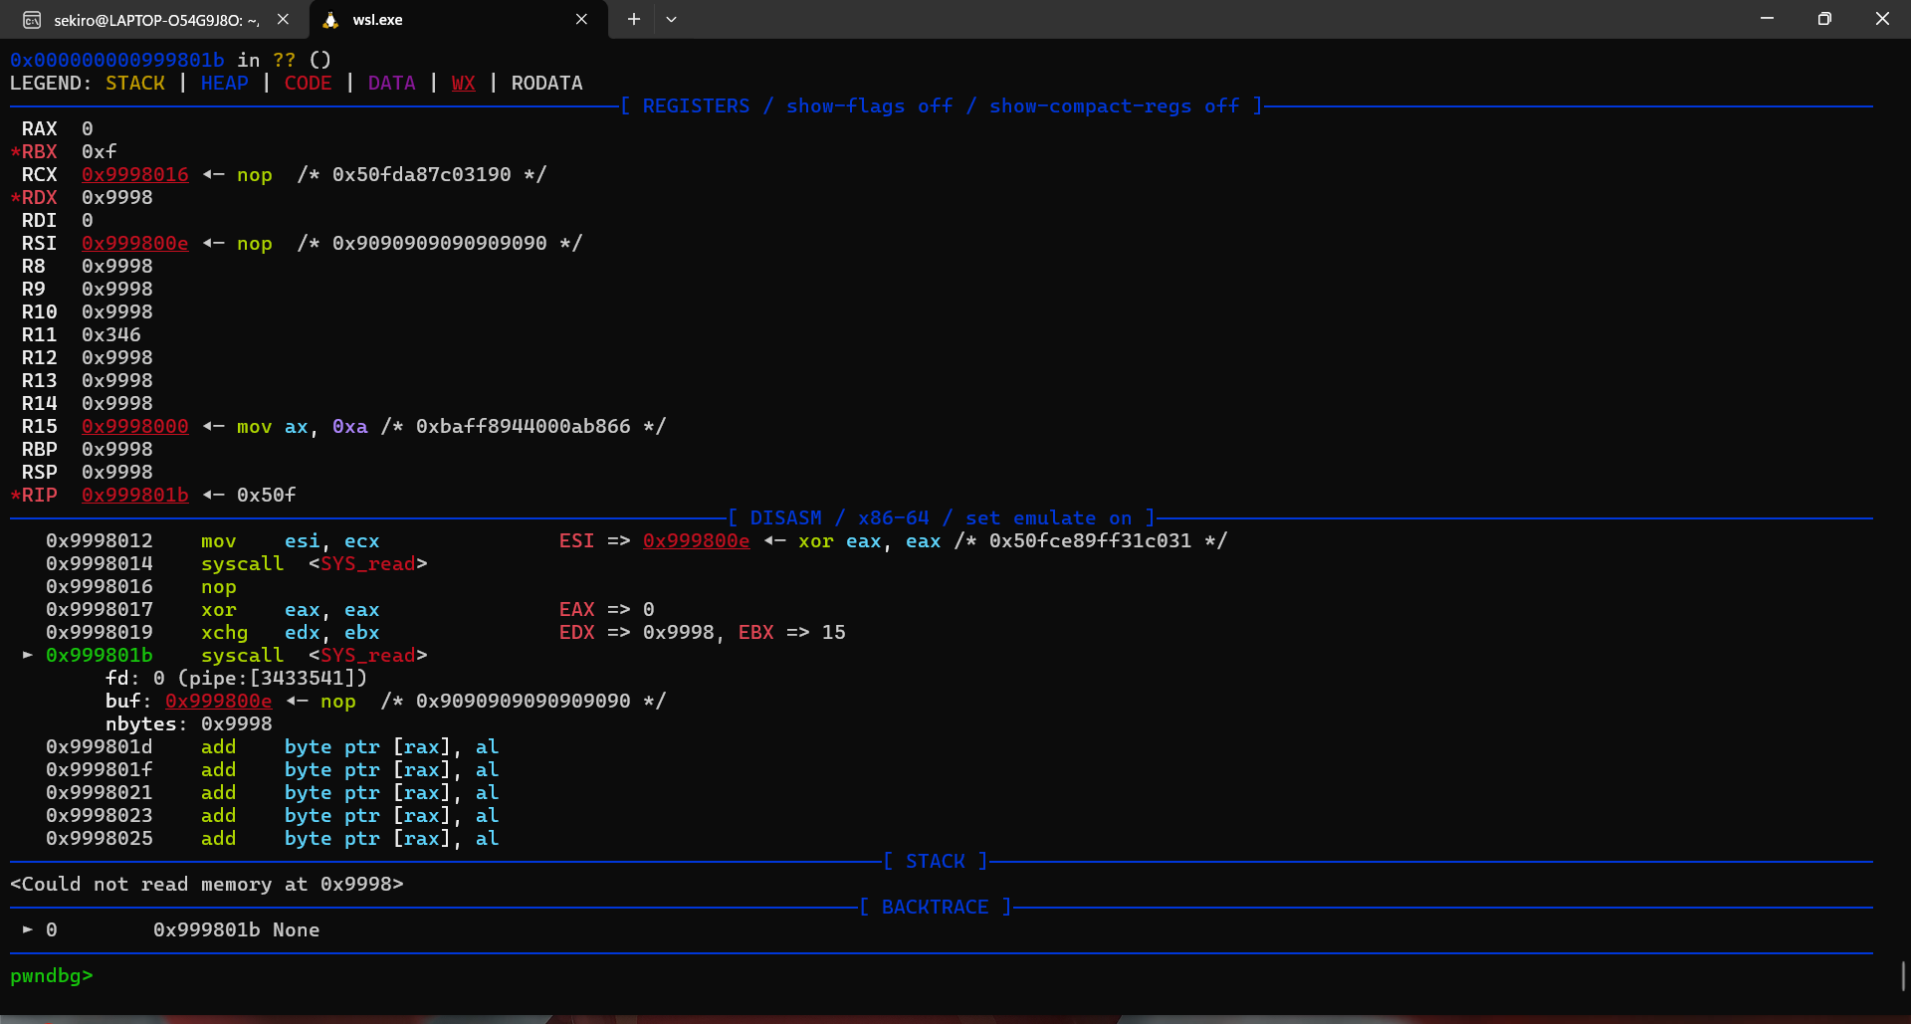
Task: Click the backtrace frame 0 entry
Action: pyautogui.click(x=171, y=930)
